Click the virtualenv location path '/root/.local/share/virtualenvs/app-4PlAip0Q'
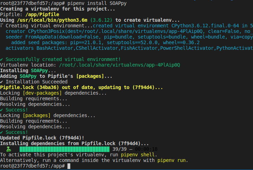 tap(119, 65)
